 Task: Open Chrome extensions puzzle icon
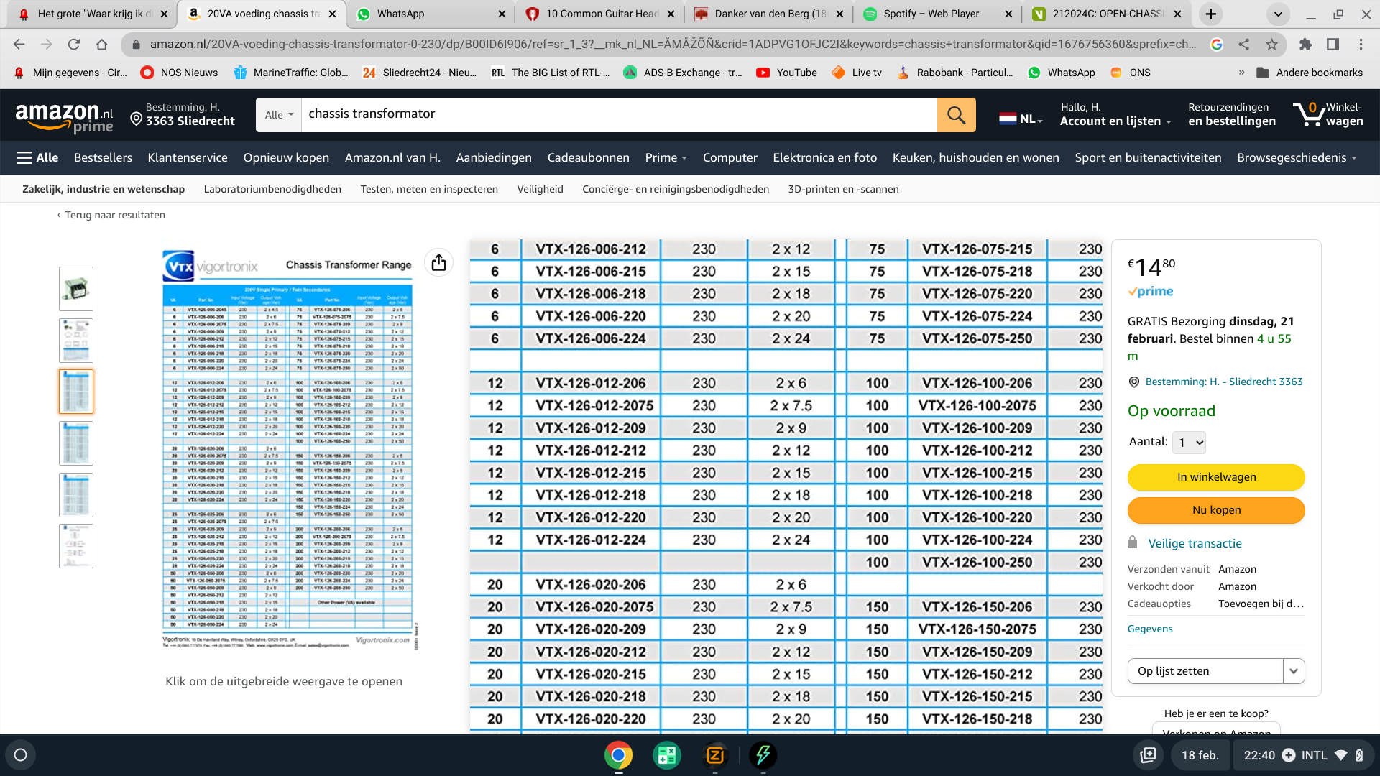pyautogui.click(x=1305, y=45)
